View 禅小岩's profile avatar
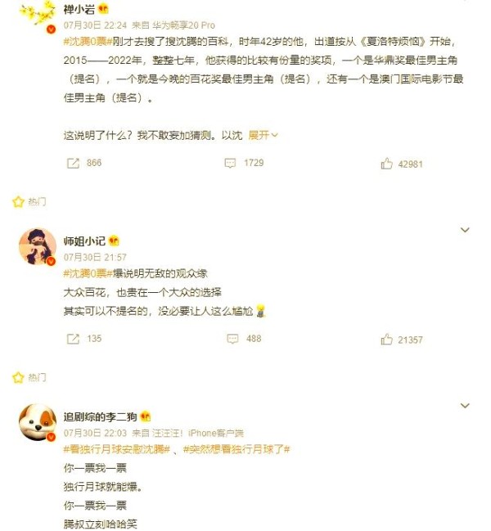The width and height of the screenshot is (491, 531). [38, 16]
